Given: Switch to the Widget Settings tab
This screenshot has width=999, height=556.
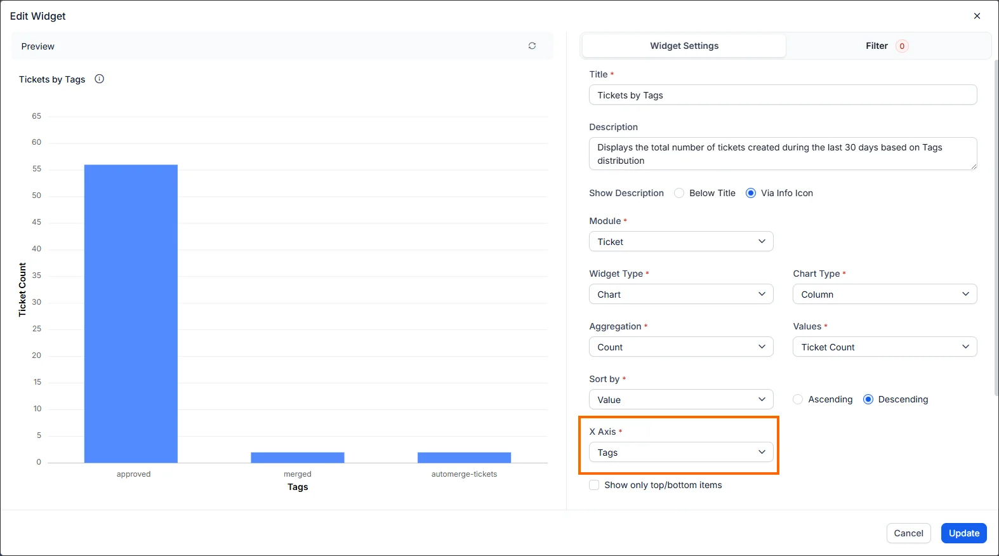Looking at the screenshot, I should tap(684, 46).
